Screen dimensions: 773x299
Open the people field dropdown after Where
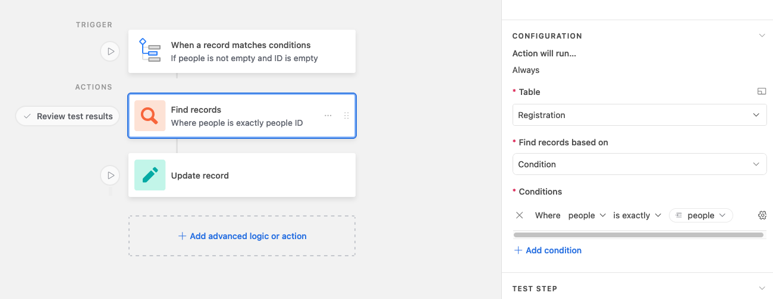point(587,215)
